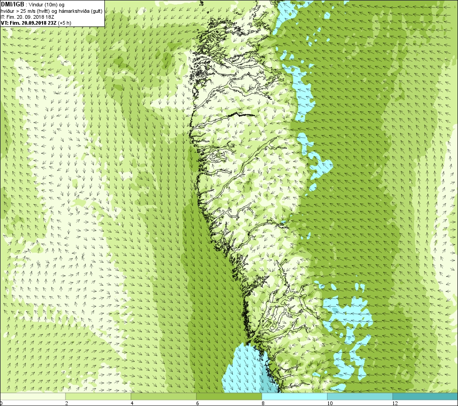The height and width of the screenshot is (406, 458).
Task: Click the 'VT: Fim. 20.09.2018 23Z (+5 h)' line
Action: (x=36, y=23)
